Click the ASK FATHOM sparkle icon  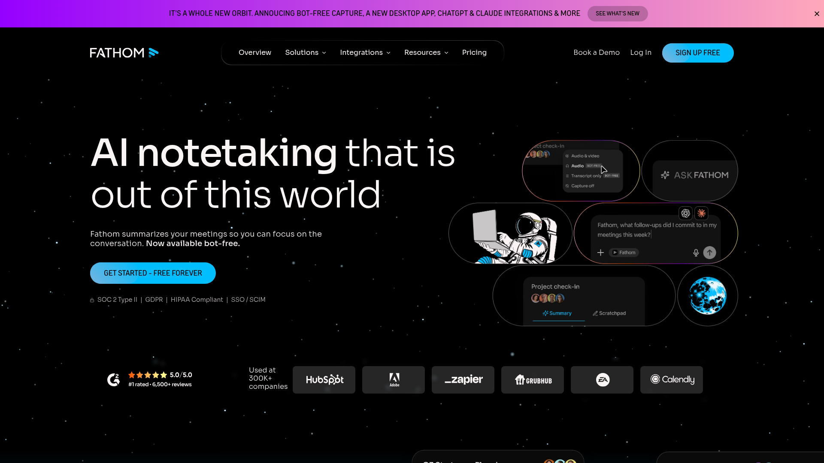pyautogui.click(x=665, y=175)
